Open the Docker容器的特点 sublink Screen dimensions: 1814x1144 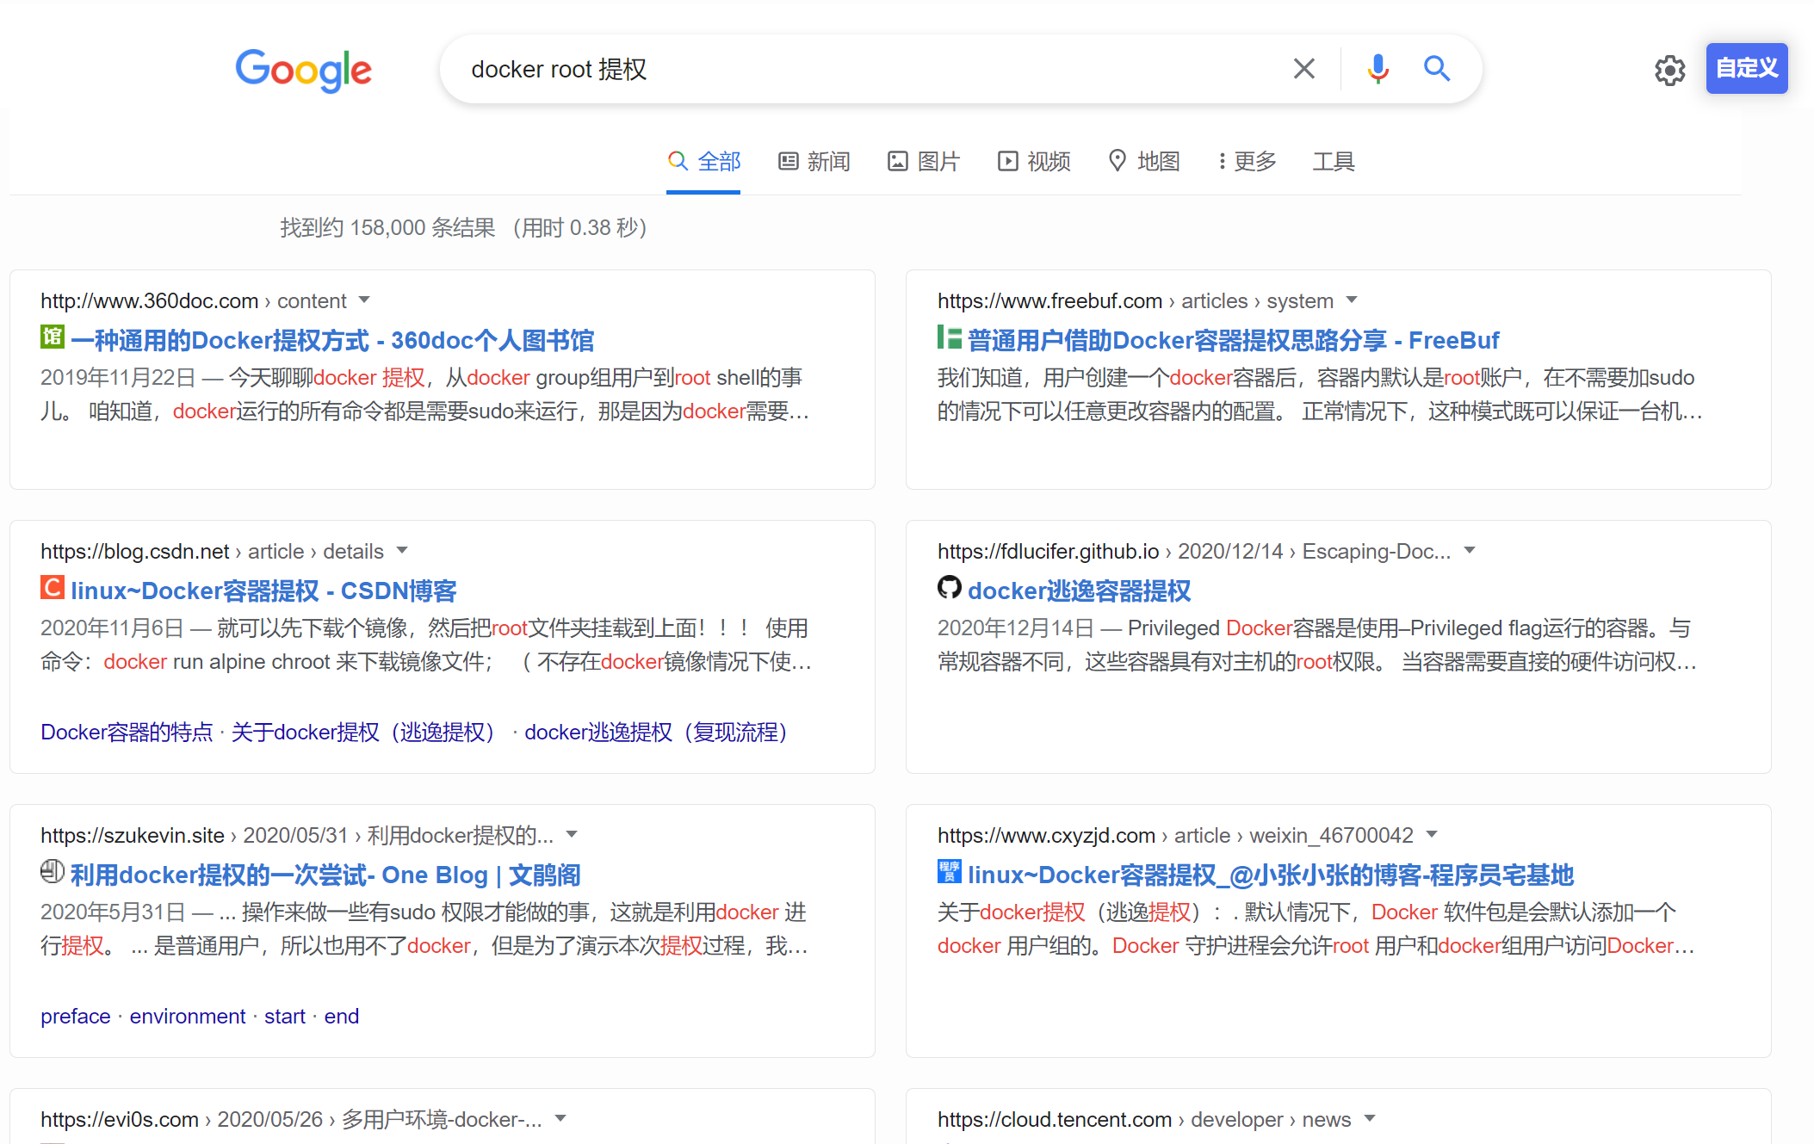(x=127, y=733)
